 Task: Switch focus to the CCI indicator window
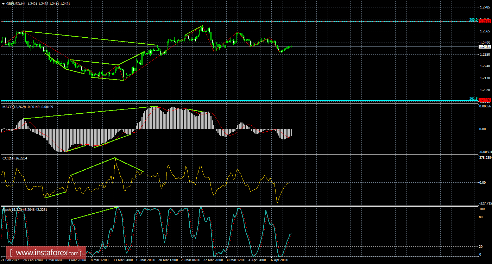[x=246, y=180]
